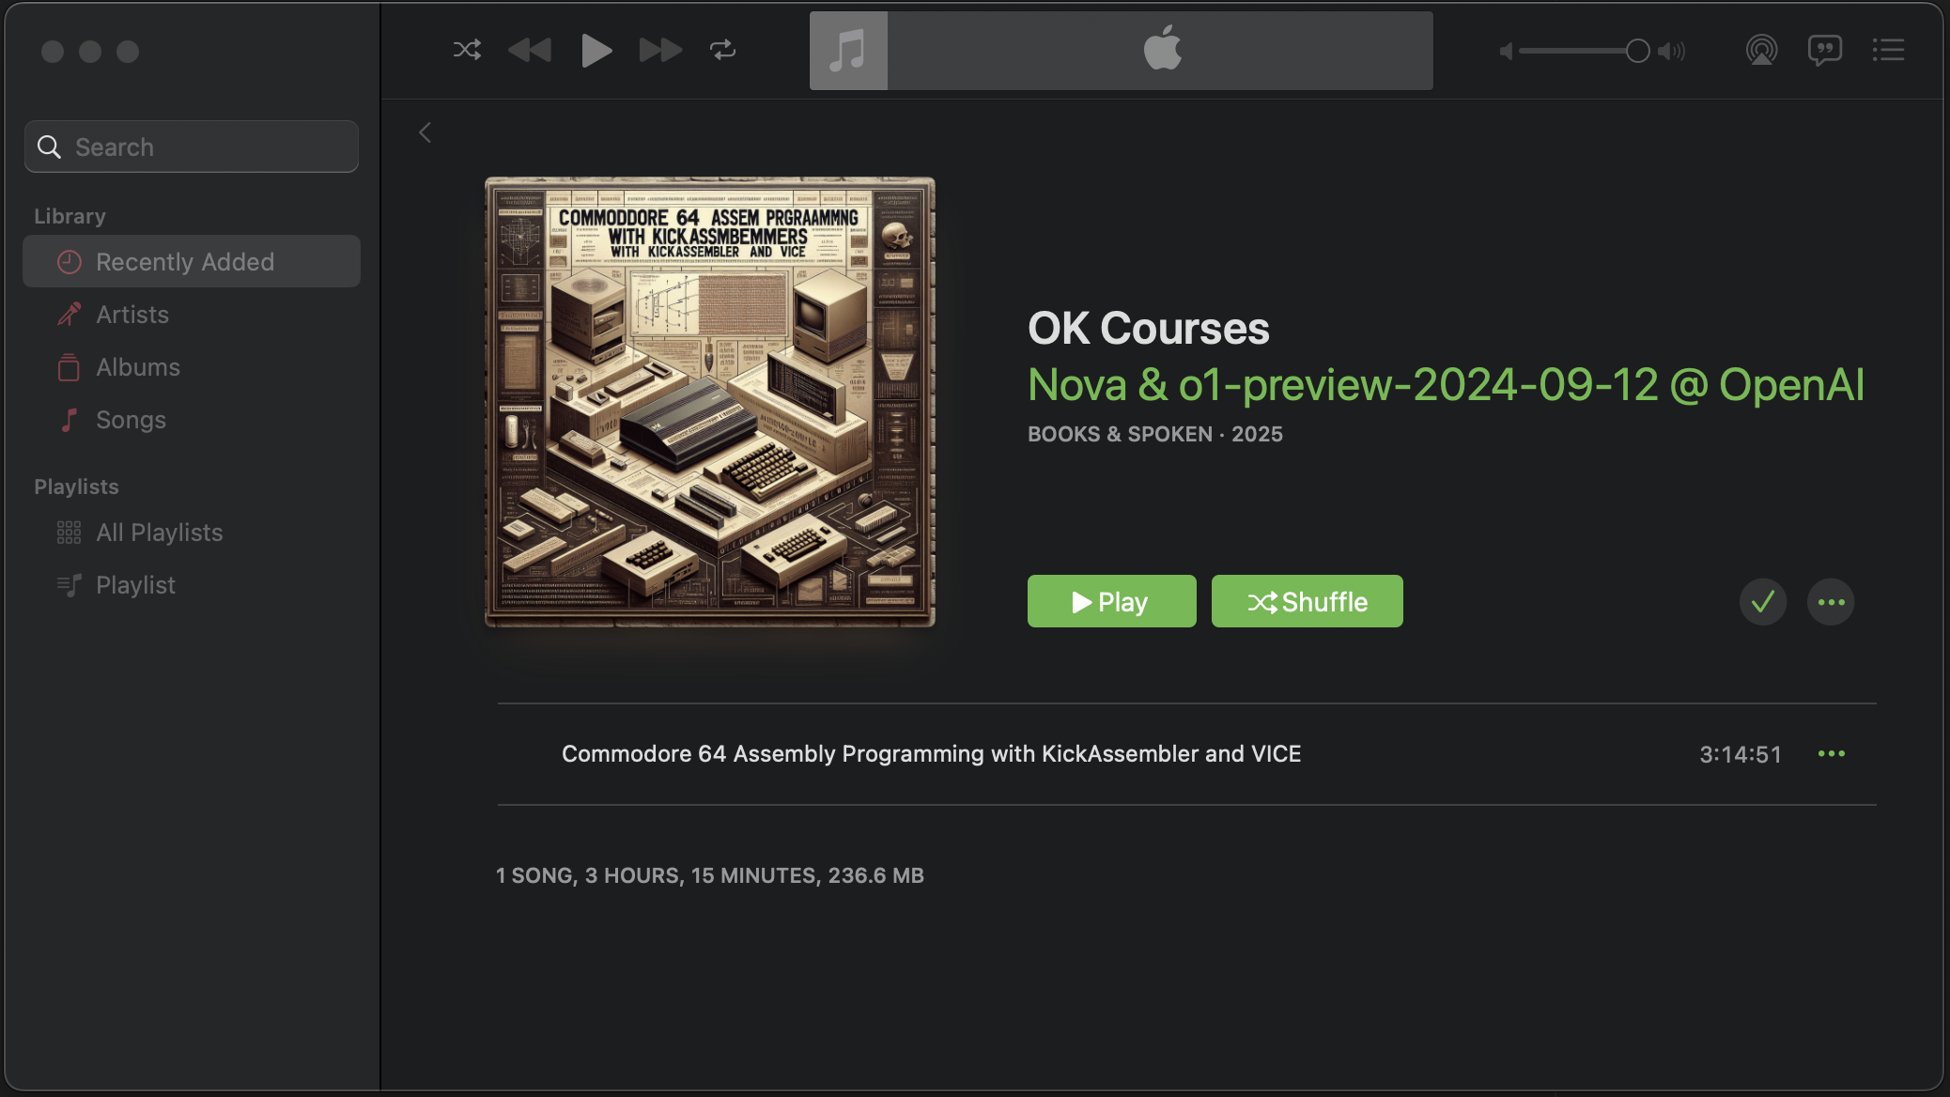Click the repeat toggle icon
1950x1097 pixels.
coord(722,50)
